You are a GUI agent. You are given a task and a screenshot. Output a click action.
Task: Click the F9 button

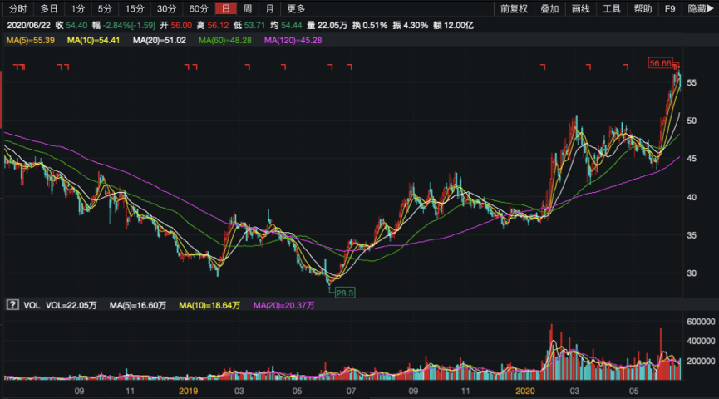670,9
